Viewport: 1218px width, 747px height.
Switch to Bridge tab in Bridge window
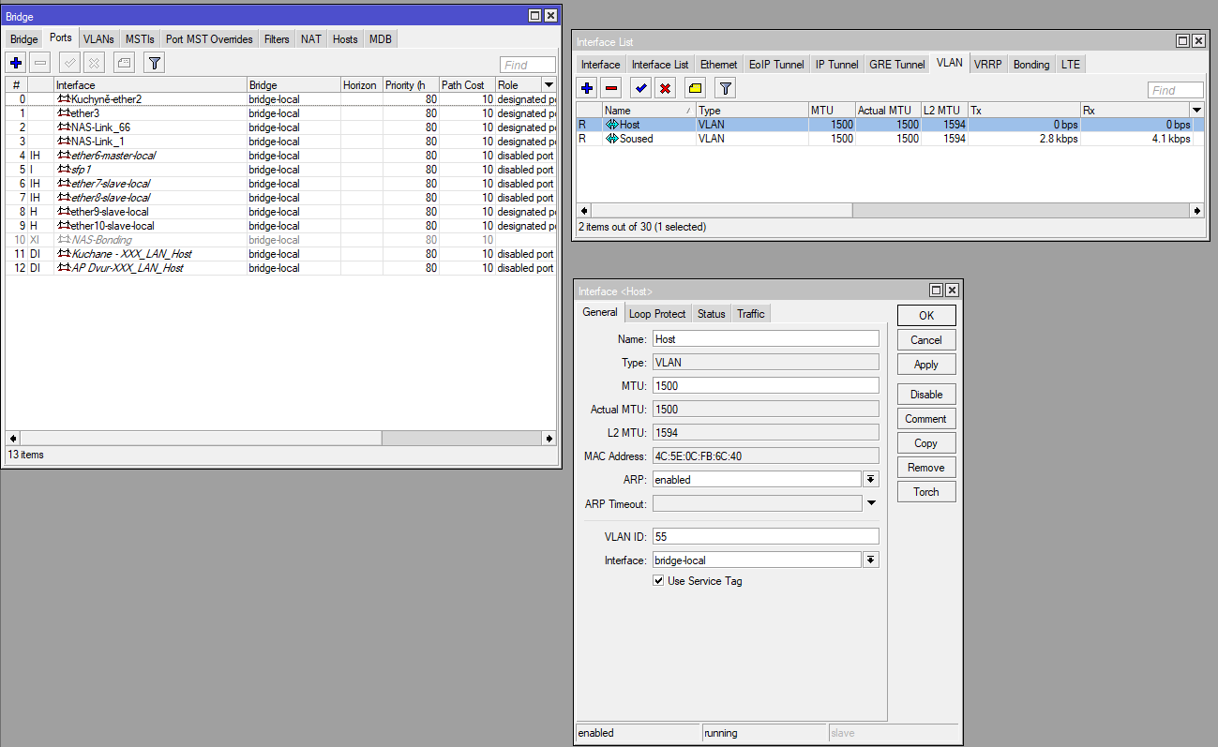(x=24, y=39)
